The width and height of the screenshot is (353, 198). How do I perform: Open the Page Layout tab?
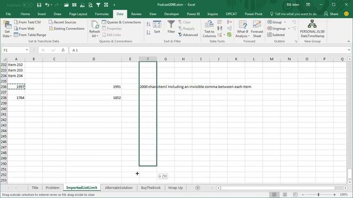tap(78, 14)
